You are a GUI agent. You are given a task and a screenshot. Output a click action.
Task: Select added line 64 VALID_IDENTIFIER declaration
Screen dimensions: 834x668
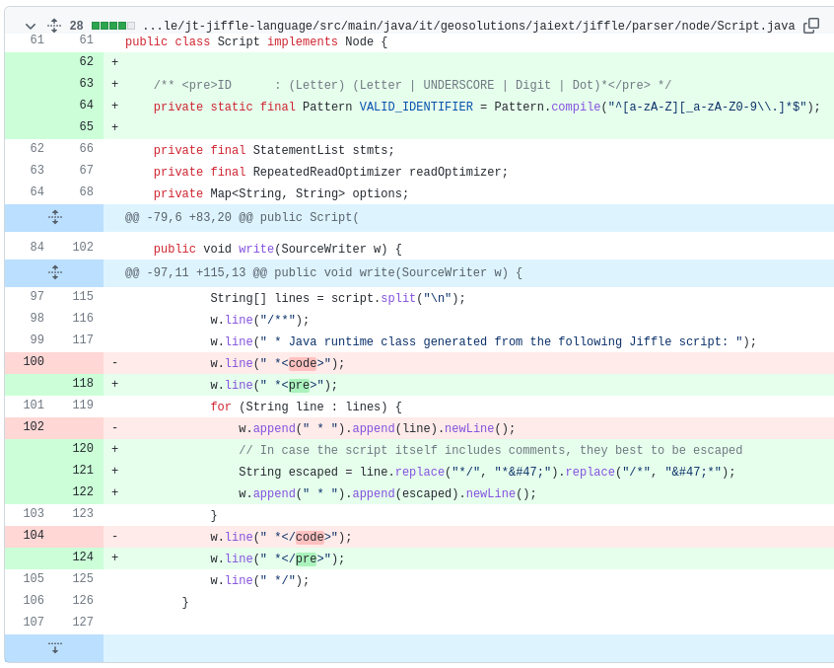pyautogui.click(x=86, y=106)
